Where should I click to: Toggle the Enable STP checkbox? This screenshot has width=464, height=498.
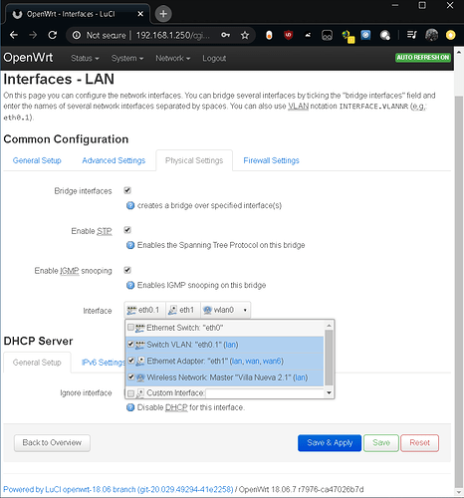click(127, 230)
